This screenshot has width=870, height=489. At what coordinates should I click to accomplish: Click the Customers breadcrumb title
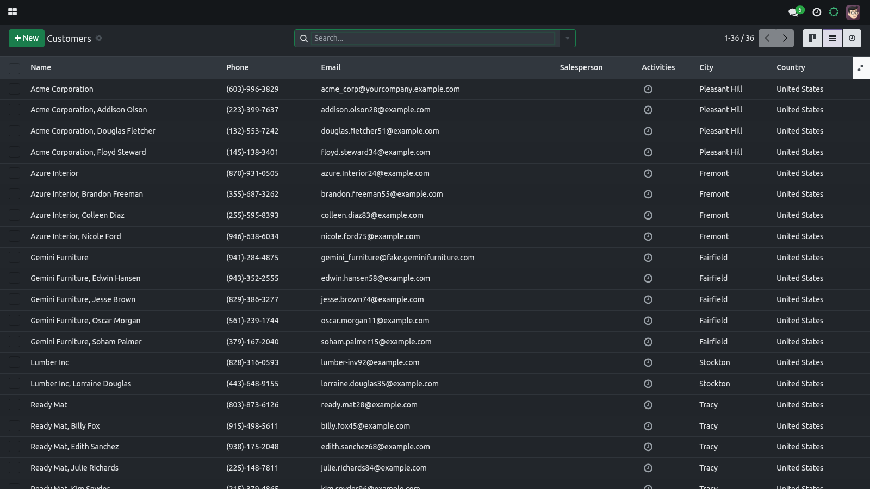69,39
